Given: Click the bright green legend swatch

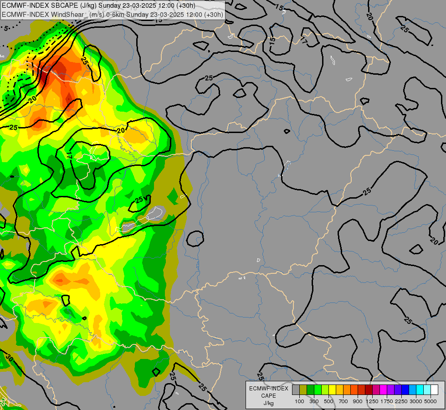Looking at the screenshot, I should point(318,389).
